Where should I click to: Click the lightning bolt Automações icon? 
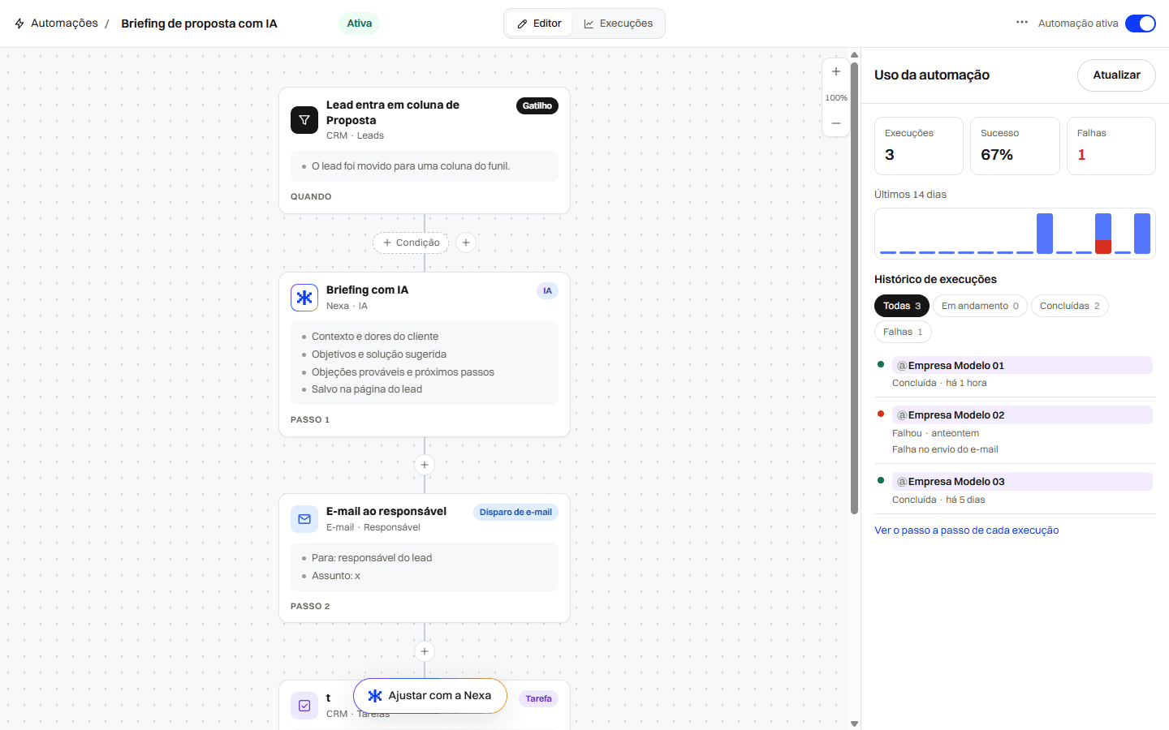click(x=19, y=24)
